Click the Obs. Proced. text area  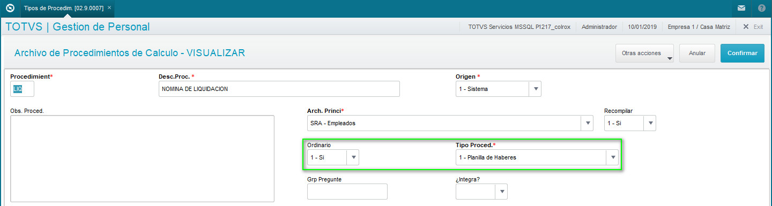(x=143, y=158)
